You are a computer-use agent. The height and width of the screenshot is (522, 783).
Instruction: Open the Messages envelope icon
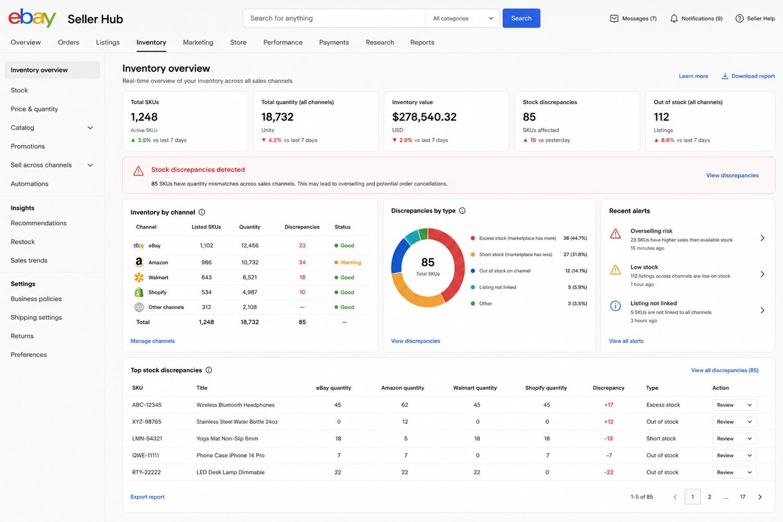click(x=614, y=18)
